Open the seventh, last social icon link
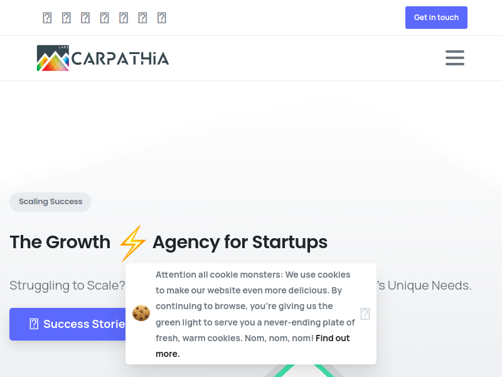Screen dimensions: 502x377 click(x=162, y=18)
